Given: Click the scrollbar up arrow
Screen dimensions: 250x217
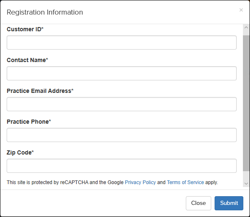Looking at the screenshot, I should point(246,28).
